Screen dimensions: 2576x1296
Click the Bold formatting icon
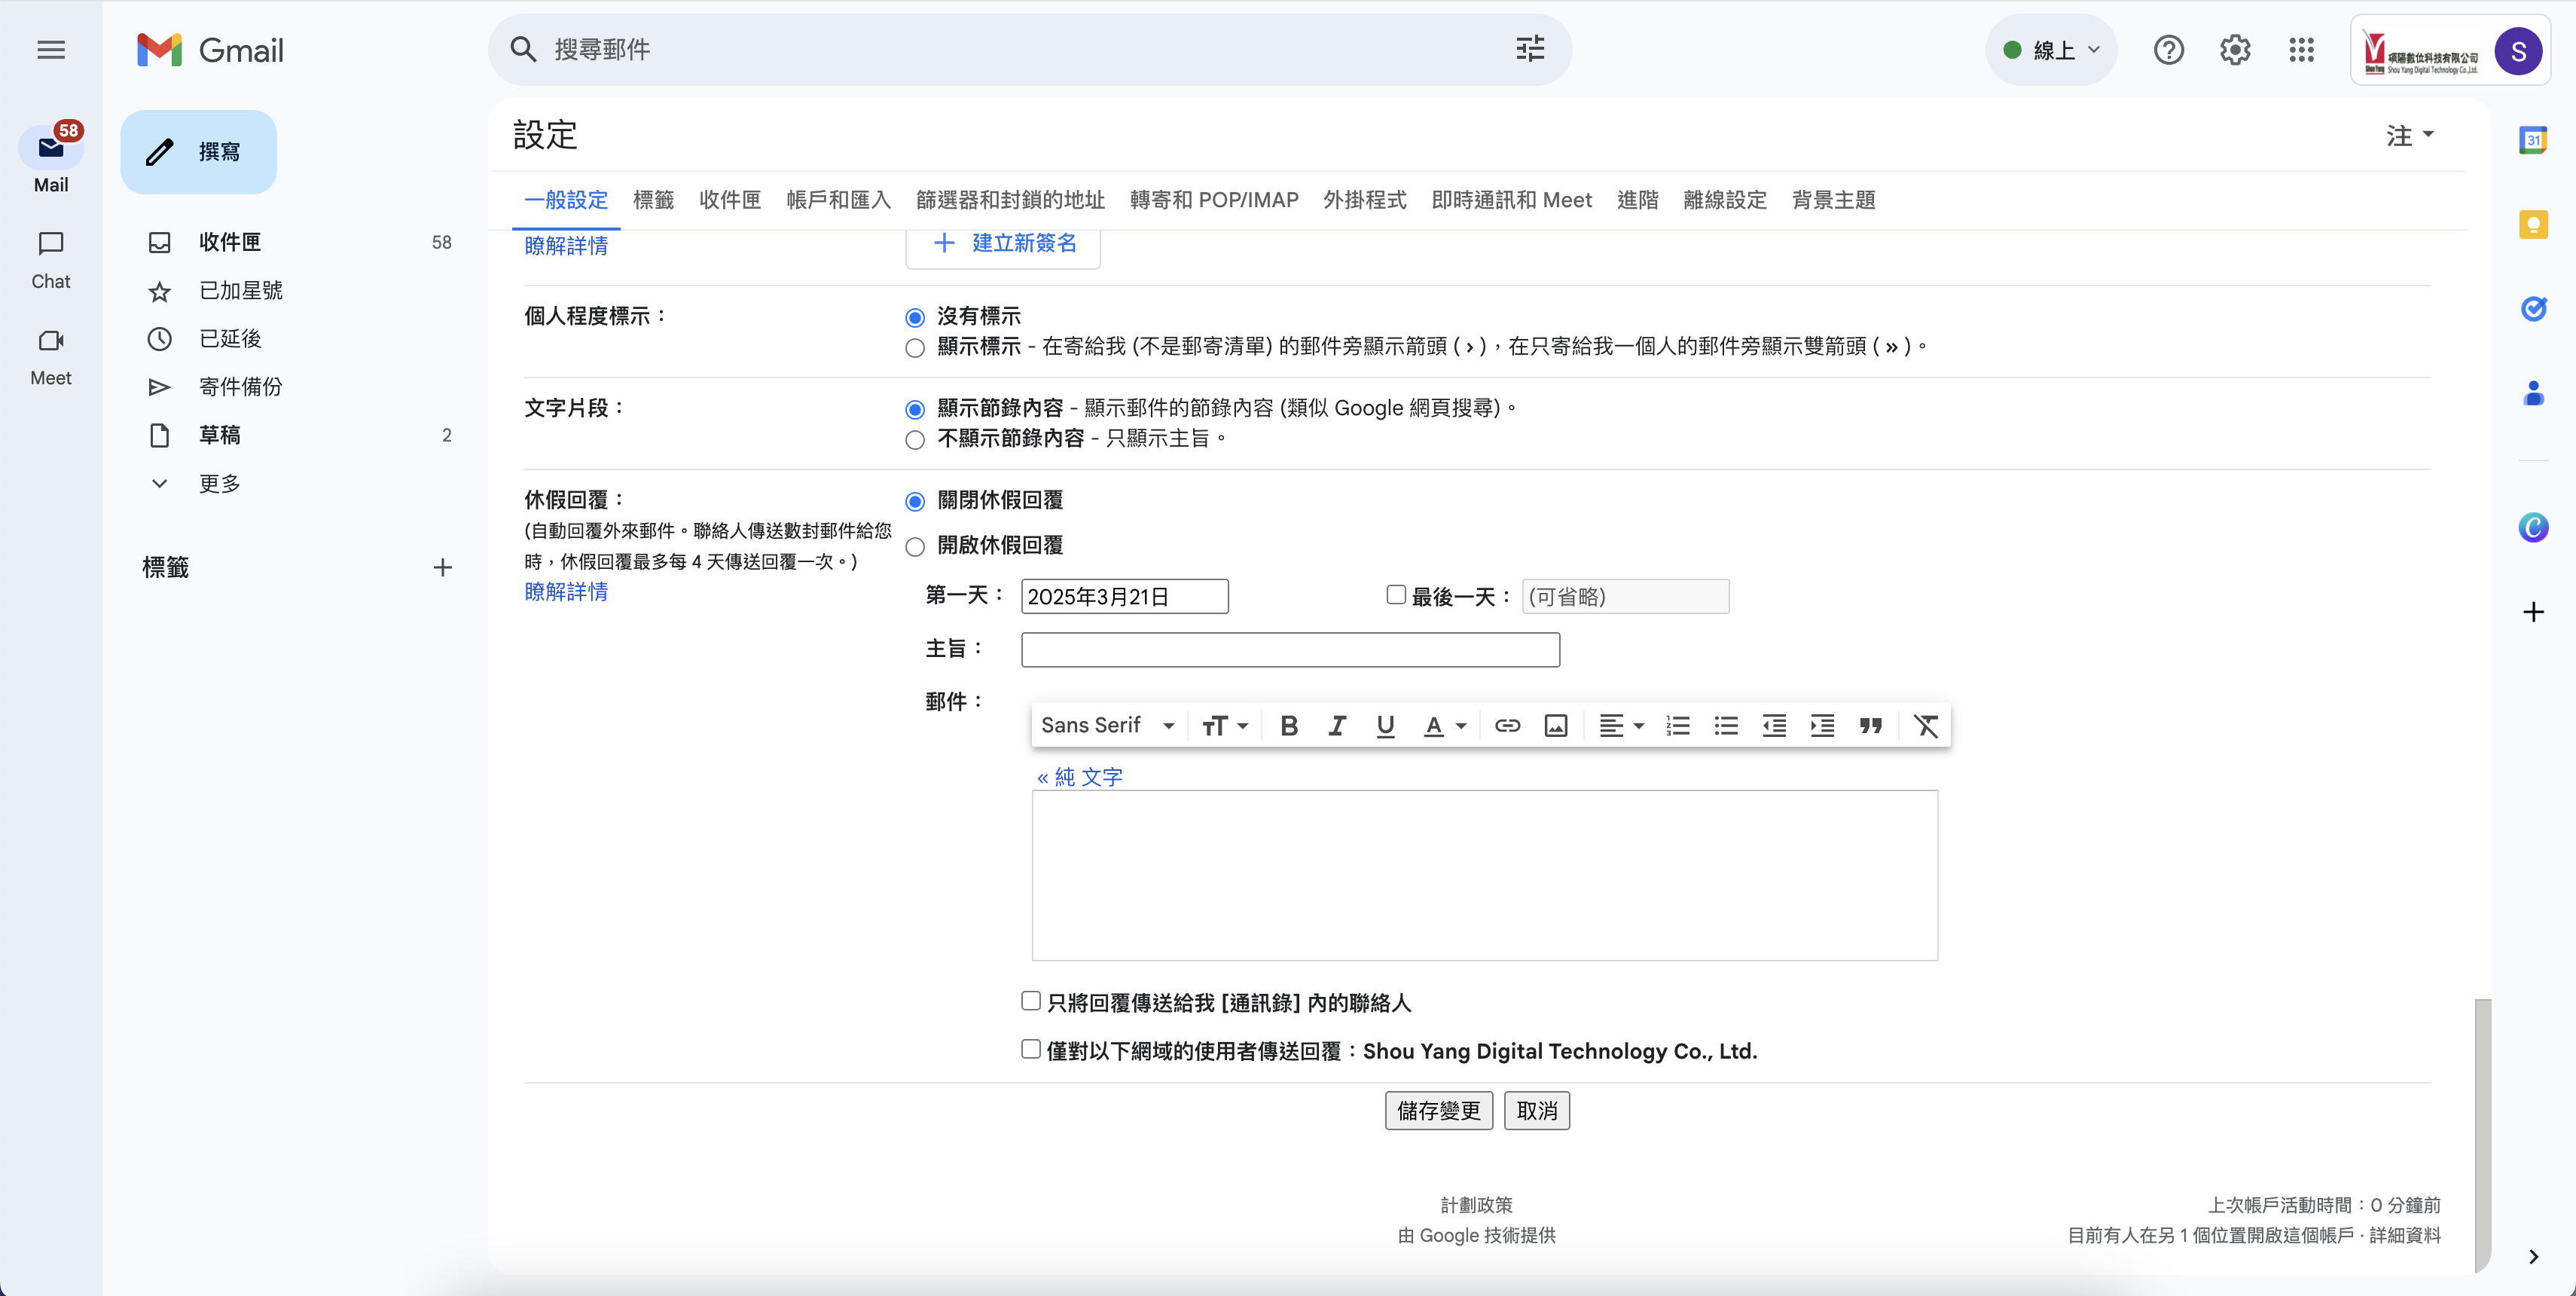pos(1288,726)
